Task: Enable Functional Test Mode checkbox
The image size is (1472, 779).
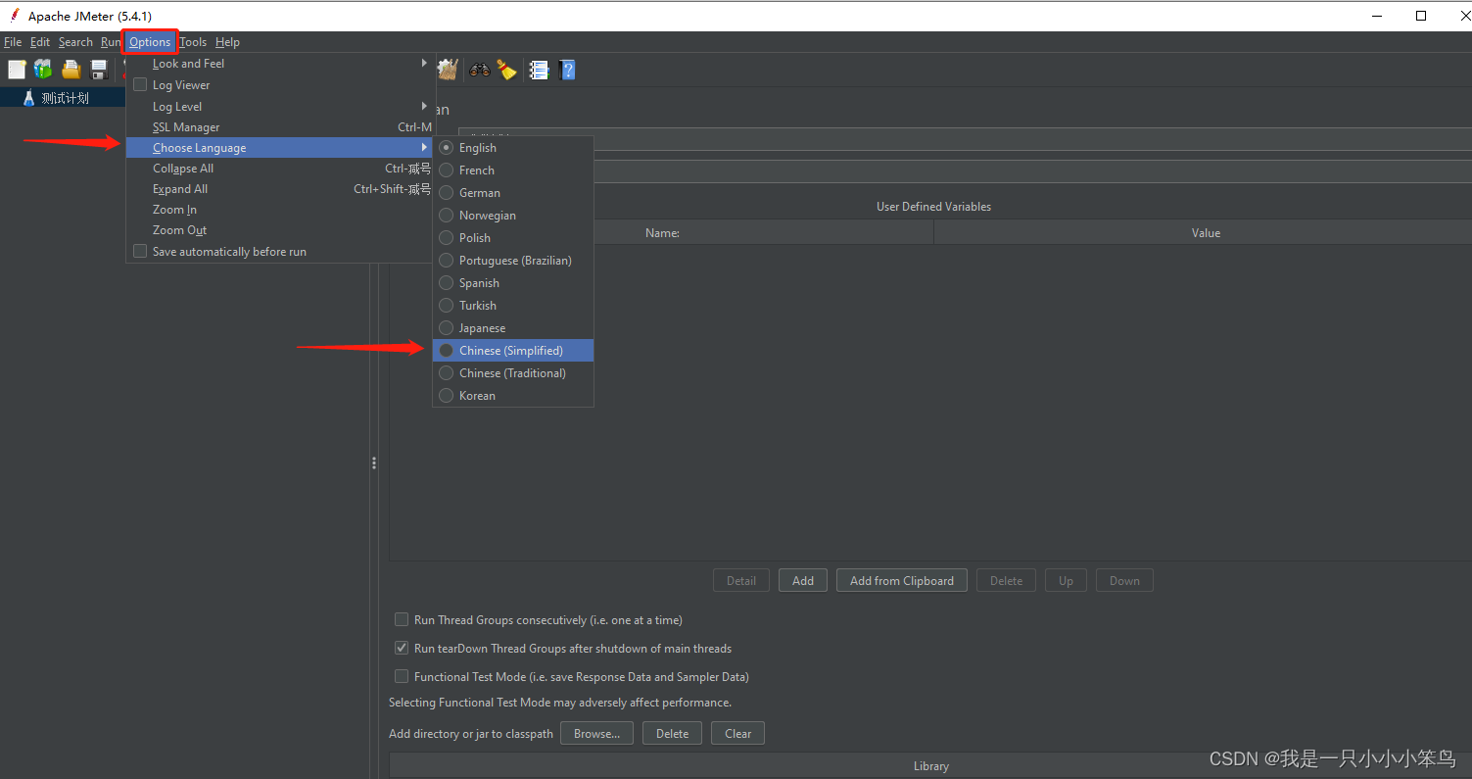Action: point(402,677)
